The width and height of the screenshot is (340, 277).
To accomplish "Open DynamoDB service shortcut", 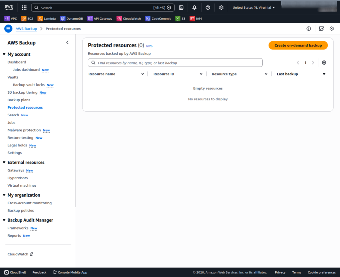I will click(x=72, y=19).
